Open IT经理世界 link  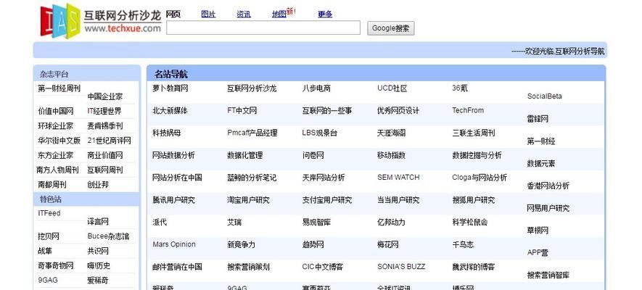[x=104, y=111]
